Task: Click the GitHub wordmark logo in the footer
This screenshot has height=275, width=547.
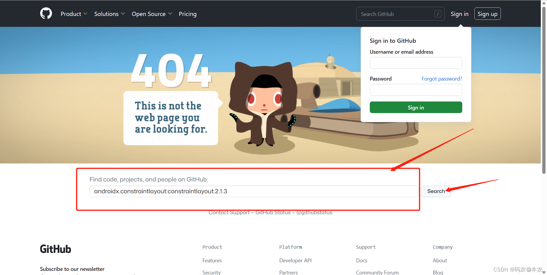Action: [x=55, y=249]
